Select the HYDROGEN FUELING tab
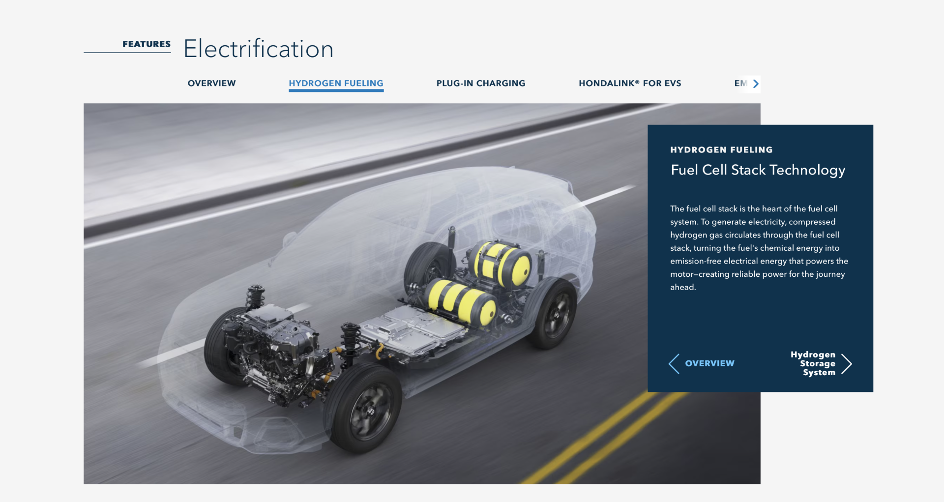 point(336,84)
